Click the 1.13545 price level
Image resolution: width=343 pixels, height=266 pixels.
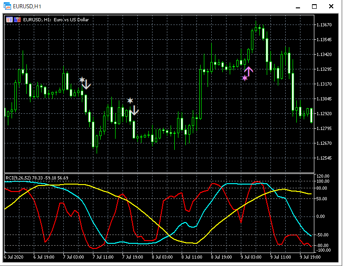point(324,40)
